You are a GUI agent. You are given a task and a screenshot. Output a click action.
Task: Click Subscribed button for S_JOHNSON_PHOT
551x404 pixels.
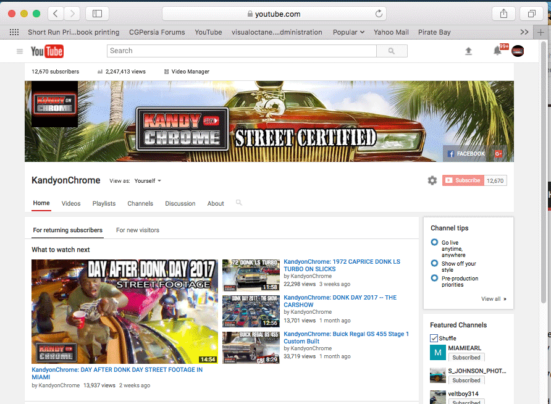[466, 380]
